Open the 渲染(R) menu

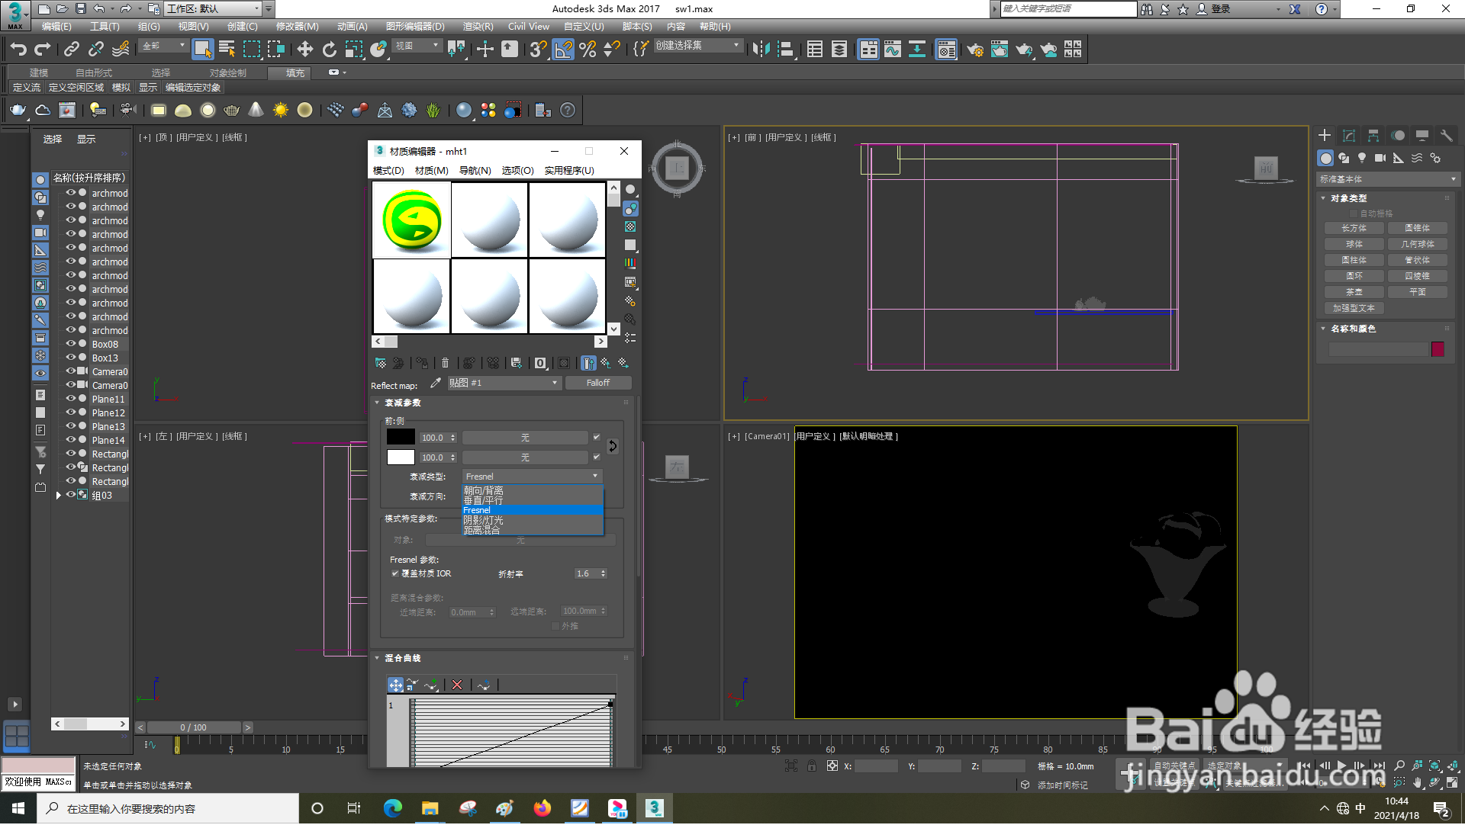click(x=478, y=27)
